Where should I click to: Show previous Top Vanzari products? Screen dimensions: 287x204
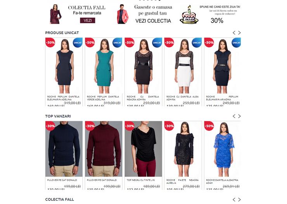click(234, 116)
